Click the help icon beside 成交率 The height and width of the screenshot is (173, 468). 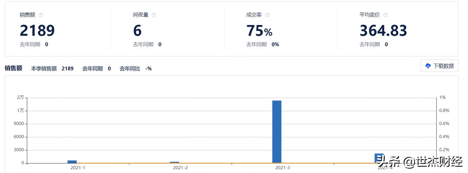point(267,15)
